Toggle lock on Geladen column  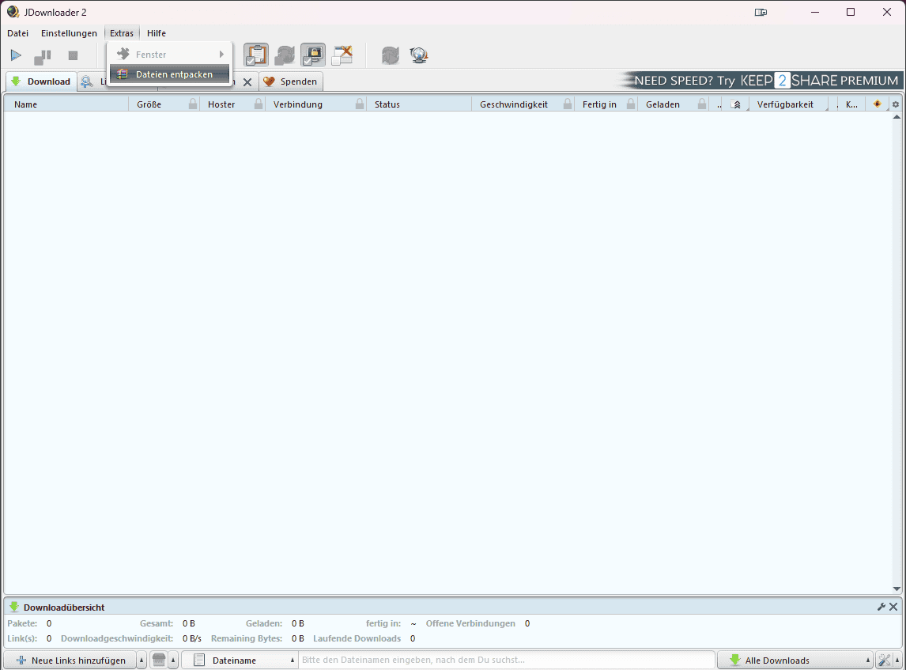pyautogui.click(x=702, y=104)
